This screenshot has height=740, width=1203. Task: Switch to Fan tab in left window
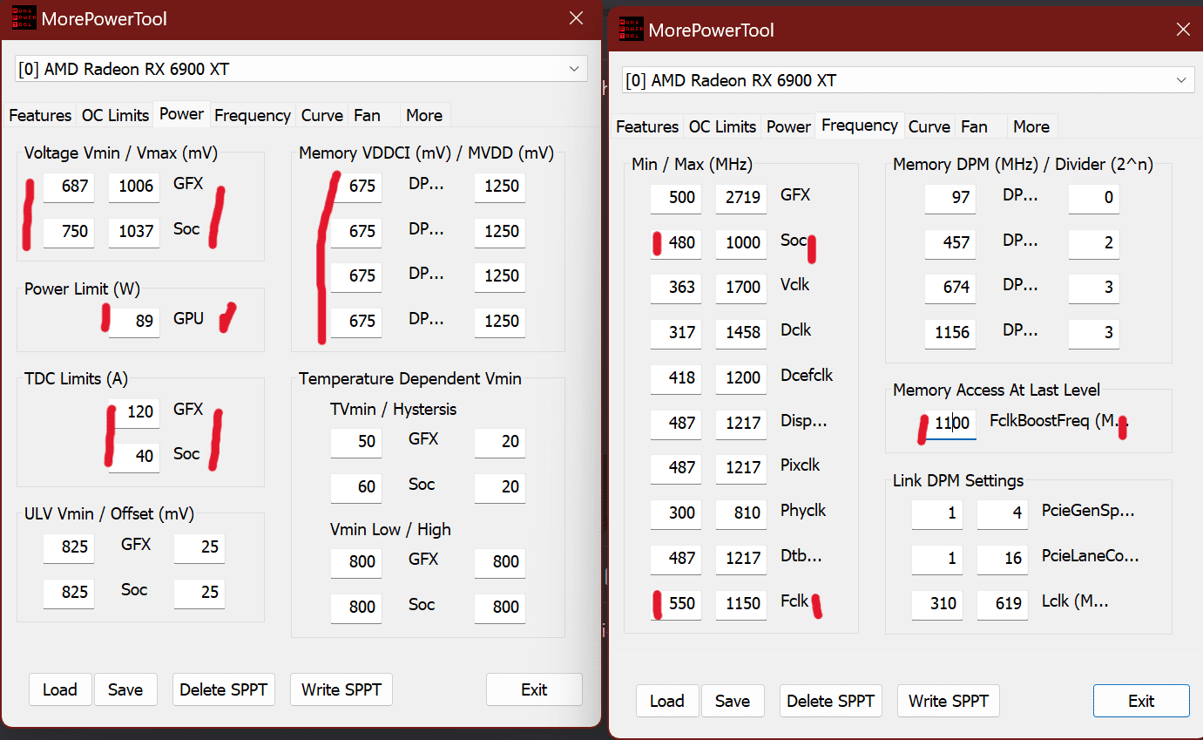click(x=367, y=115)
